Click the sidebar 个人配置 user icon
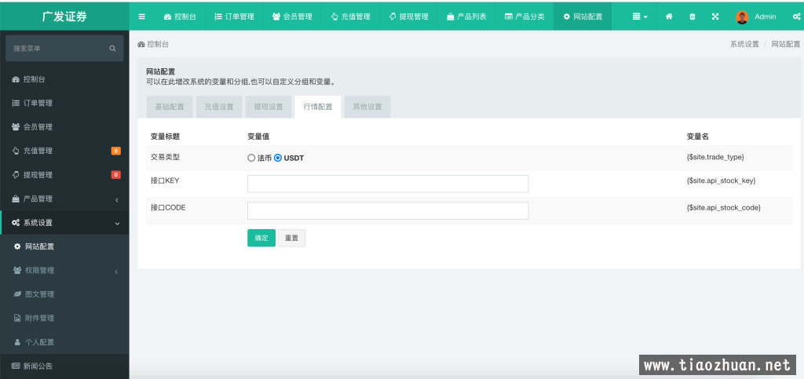This screenshot has height=379, width=804. (x=17, y=341)
